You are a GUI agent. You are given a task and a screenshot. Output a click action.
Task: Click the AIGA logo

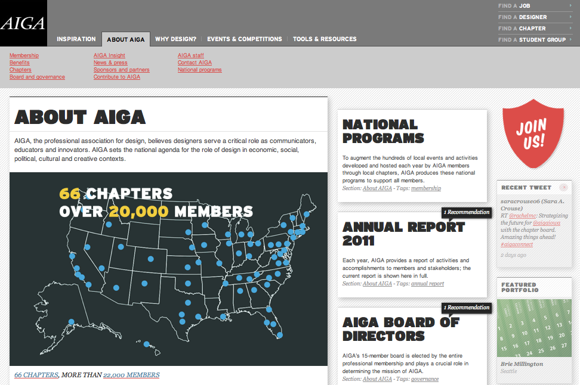pyautogui.click(x=23, y=23)
